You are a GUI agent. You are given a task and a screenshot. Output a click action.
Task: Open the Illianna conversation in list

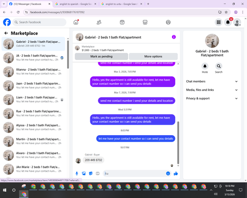[33, 72]
